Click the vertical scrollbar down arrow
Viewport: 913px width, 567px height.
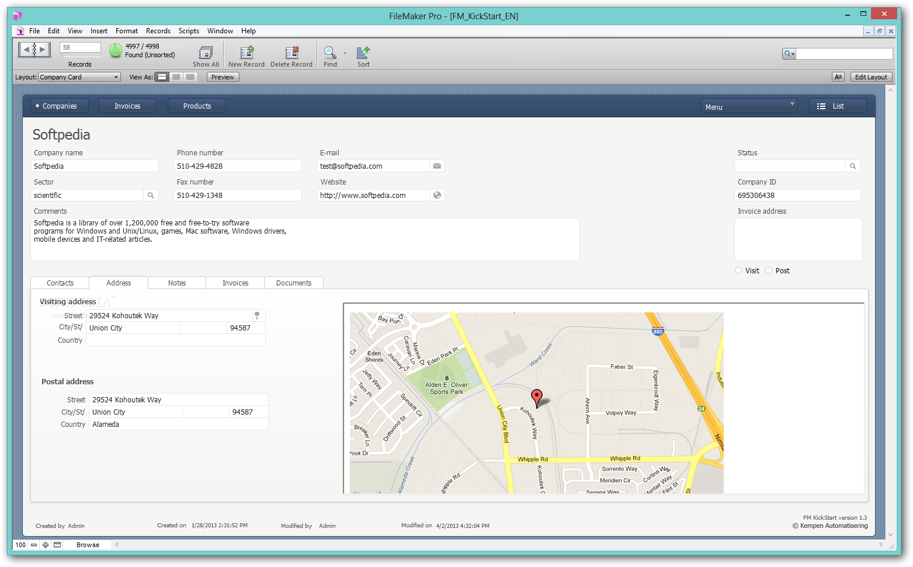pos(890,534)
